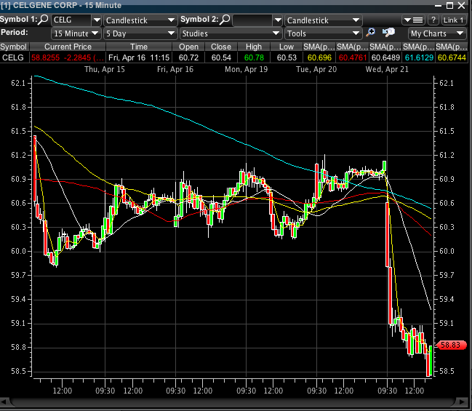This screenshot has width=472, height=411.
Task: Open the chart options menu icon
Action: [417, 20]
